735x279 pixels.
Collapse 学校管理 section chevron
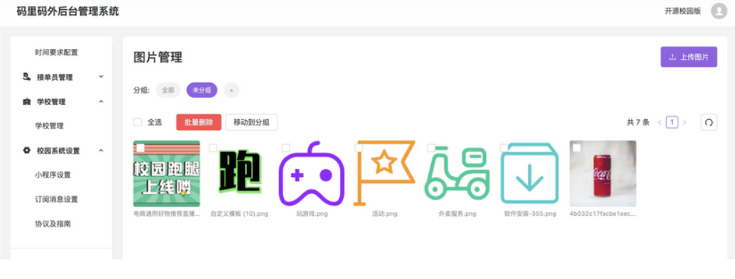pos(101,102)
